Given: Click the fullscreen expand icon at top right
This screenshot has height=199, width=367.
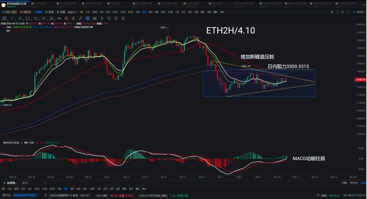Looking at the screenshot, I should 348,12.
